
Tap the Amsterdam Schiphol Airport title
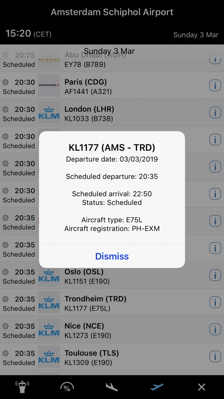tap(112, 12)
